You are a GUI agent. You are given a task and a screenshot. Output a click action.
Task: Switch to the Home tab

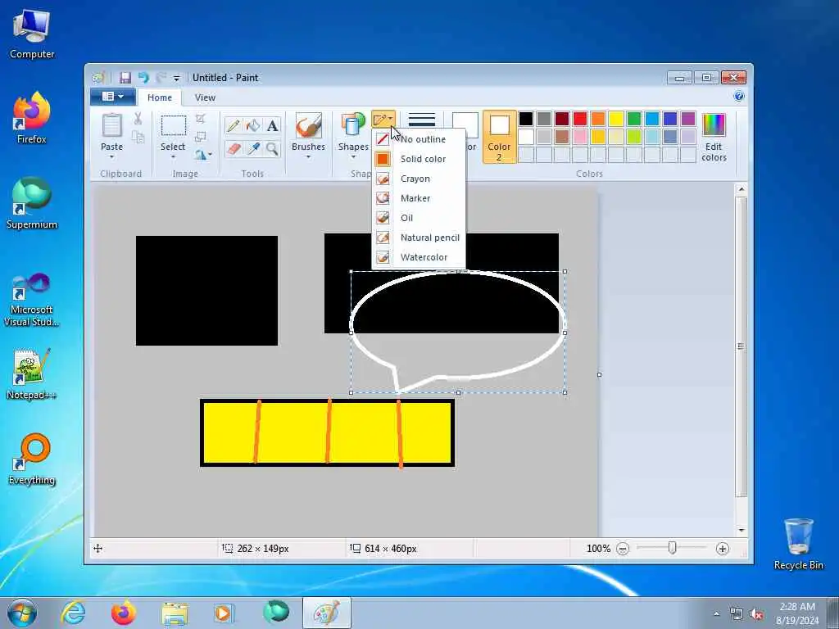[x=160, y=97]
